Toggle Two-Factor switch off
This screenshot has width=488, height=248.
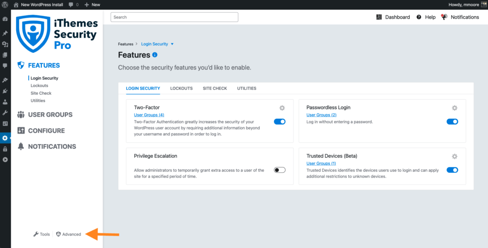click(279, 122)
